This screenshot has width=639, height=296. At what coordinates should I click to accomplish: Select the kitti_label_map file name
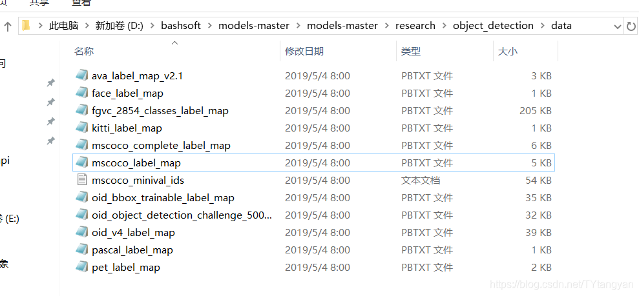click(127, 128)
